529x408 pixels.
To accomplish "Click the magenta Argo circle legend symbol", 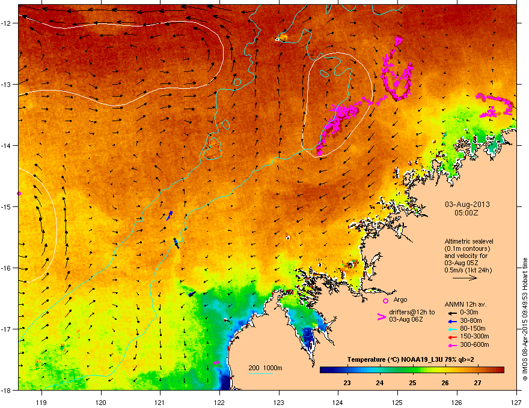I will [x=385, y=301].
